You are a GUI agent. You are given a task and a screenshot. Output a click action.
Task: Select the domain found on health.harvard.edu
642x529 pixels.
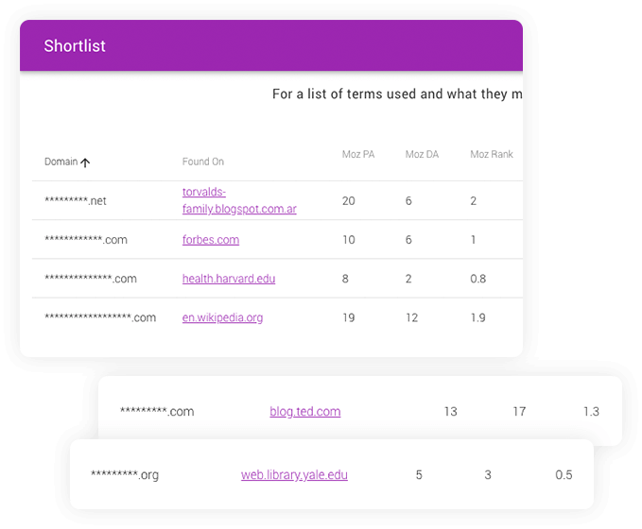coord(91,279)
